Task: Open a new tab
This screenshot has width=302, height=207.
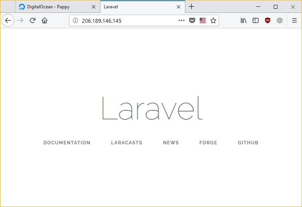Action: pyautogui.click(x=191, y=6)
